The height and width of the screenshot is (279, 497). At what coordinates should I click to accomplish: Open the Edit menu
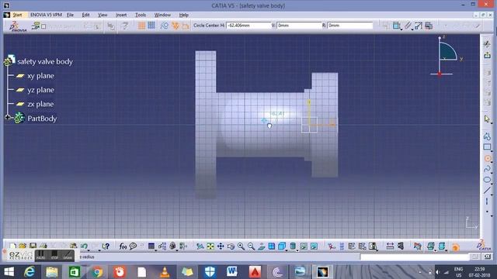pos(85,15)
